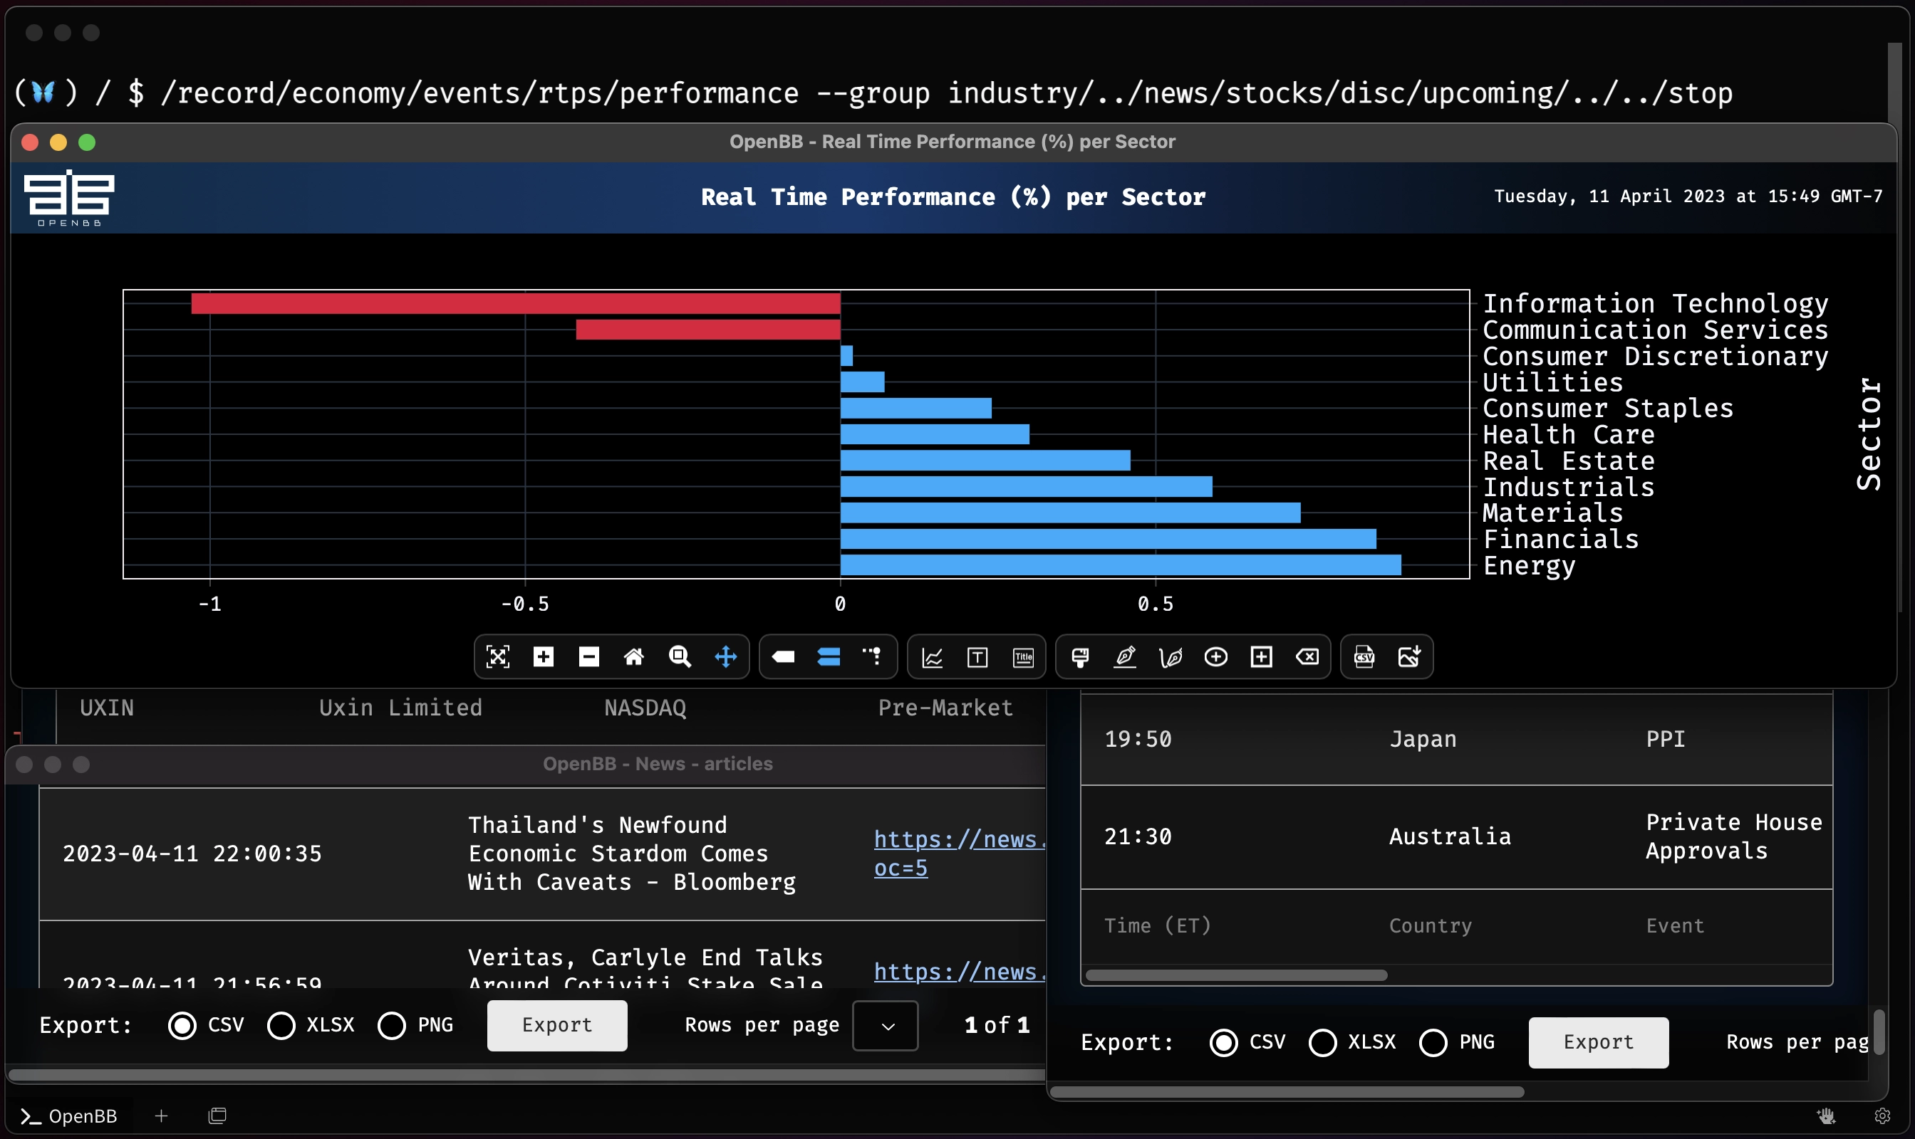Select the pan arrows tool

725,657
